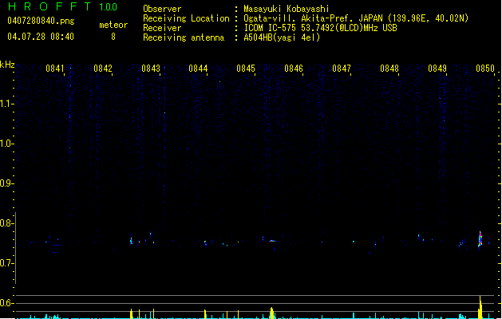The height and width of the screenshot is (319, 502).
Task: Click the meteor echo blob just after 0845
Action: pos(272,241)
